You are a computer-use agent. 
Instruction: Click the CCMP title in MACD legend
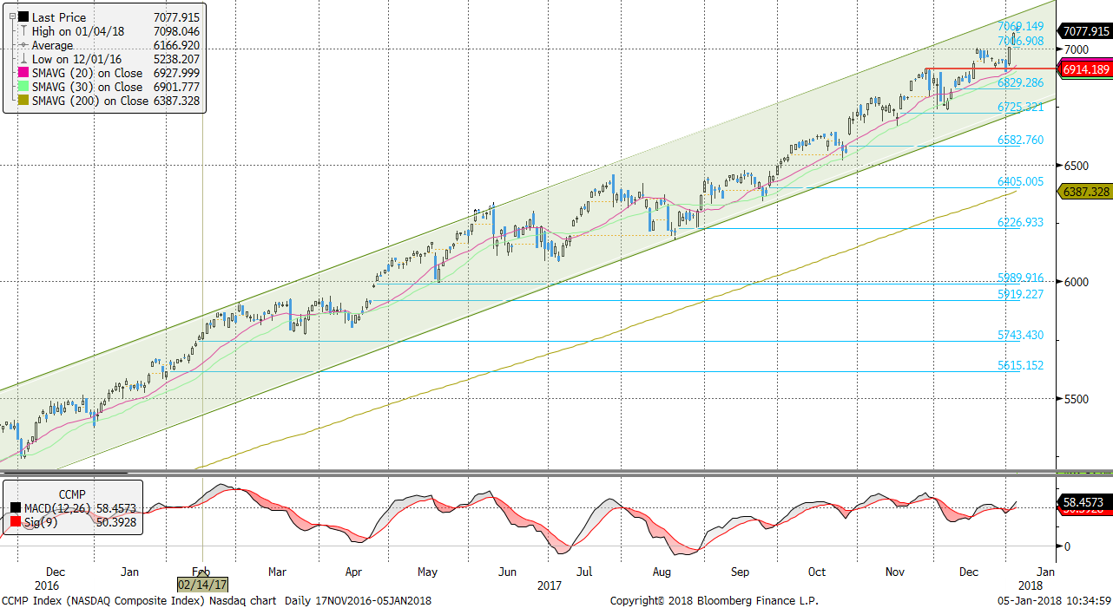click(x=71, y=494)
